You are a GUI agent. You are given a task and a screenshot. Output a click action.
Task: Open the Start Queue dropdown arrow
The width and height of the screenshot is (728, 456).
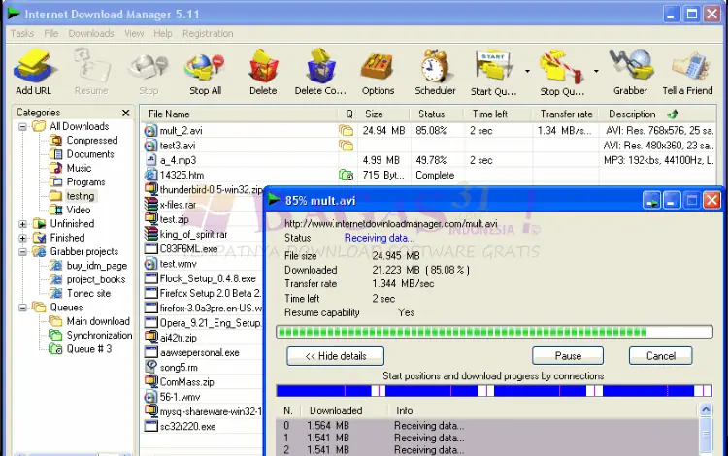[x=527, y=71]
